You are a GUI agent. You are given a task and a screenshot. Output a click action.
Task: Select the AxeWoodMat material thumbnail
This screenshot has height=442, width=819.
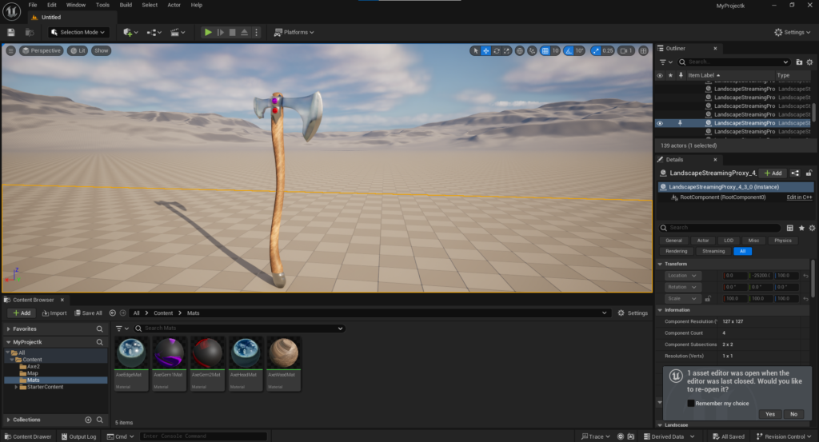[283, 357]
